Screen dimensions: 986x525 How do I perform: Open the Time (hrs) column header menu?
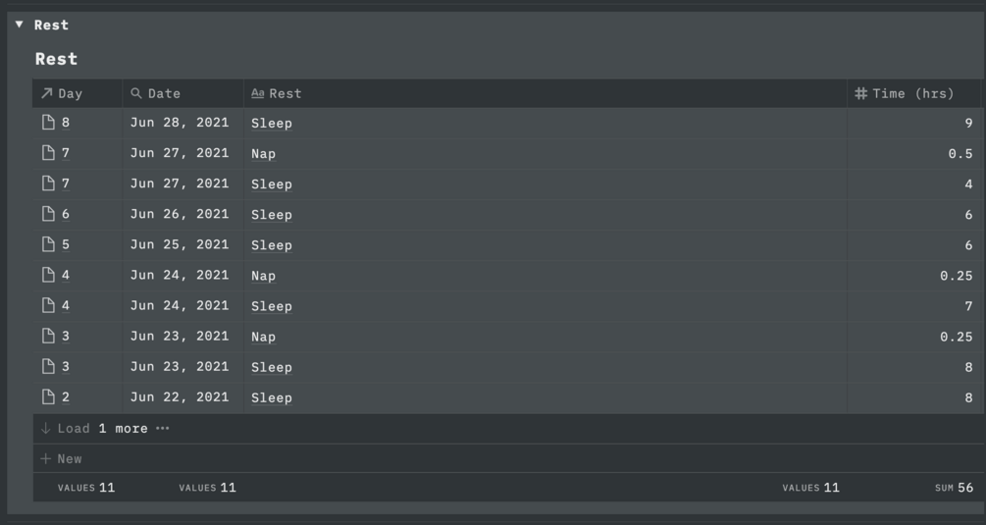point(912,93)
